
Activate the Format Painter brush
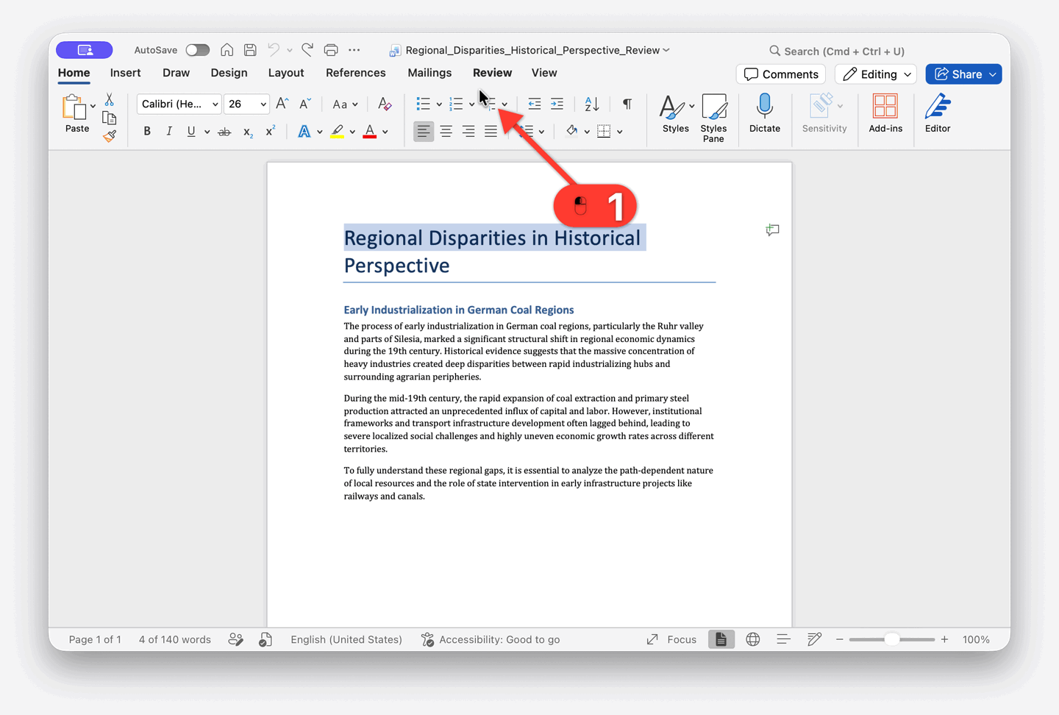point(110,135)
